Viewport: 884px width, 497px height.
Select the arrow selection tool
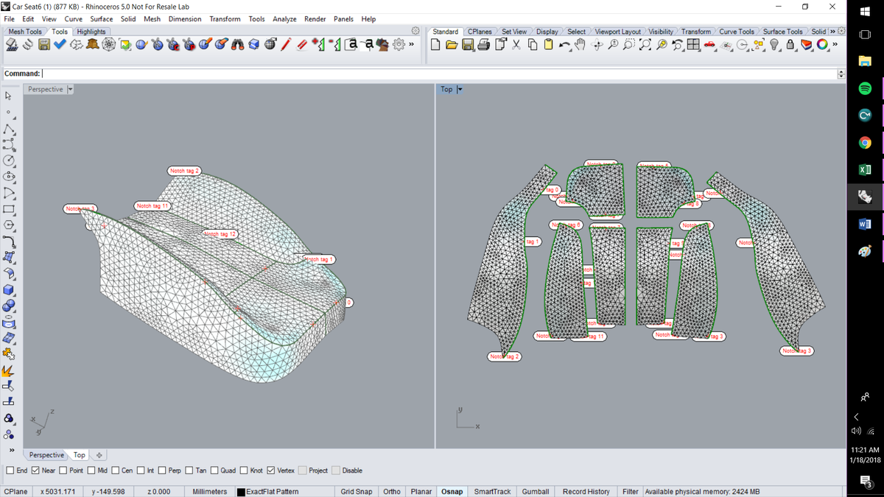(9, 96)
